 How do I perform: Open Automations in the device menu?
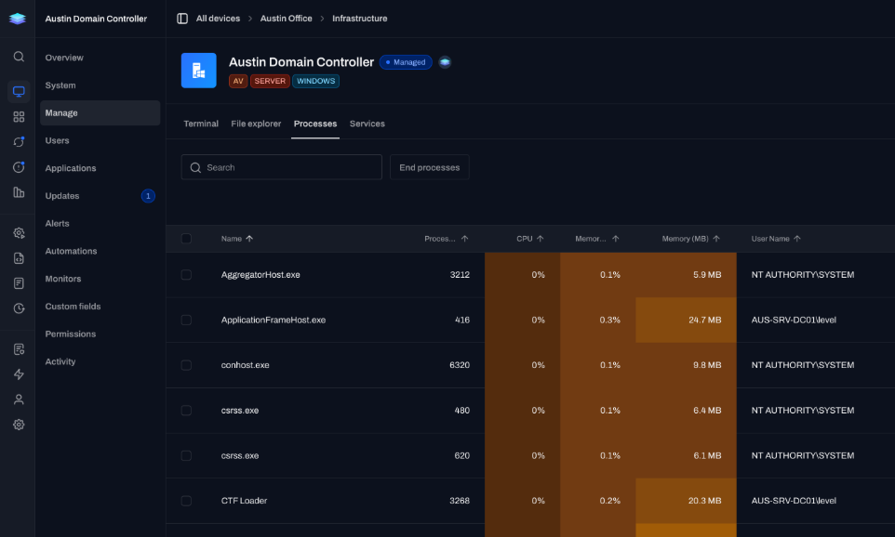[x=100, y=252]
